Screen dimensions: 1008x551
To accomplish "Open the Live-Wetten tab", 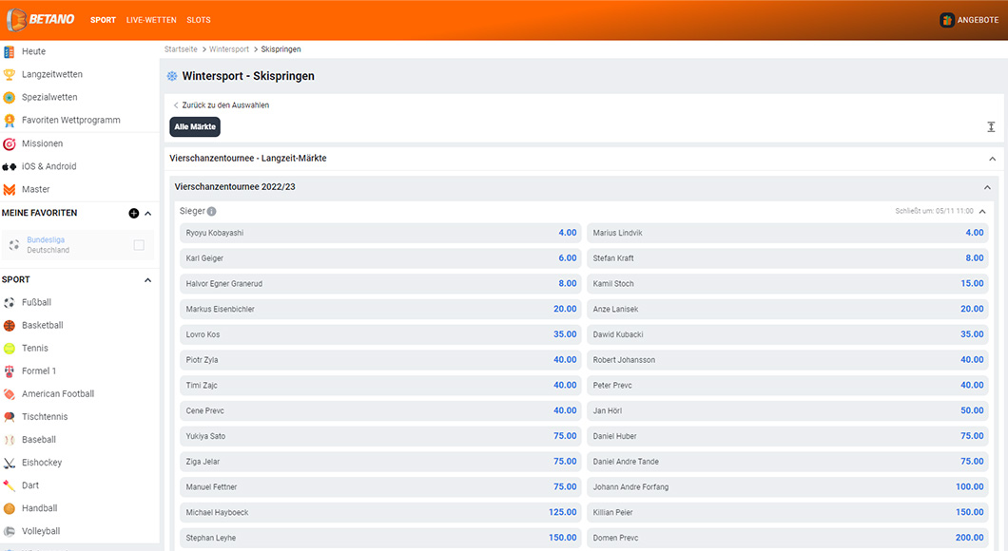I will 151,20.
